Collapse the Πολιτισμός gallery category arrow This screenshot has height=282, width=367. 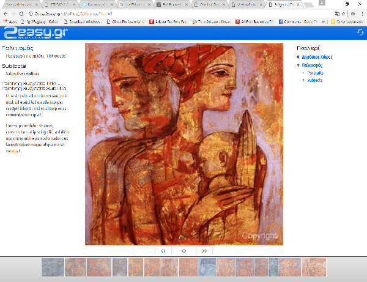coord(298,65)
